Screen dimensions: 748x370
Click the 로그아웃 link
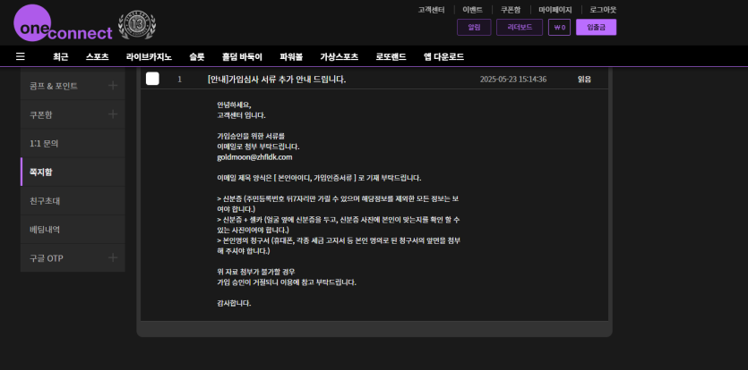(603, 10)
